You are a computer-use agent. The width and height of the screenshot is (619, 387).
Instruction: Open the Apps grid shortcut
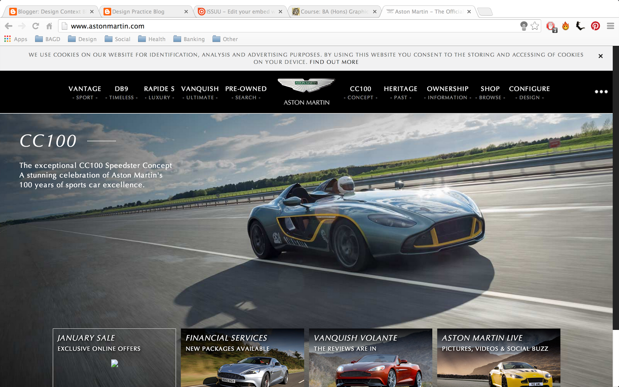coord(15,39)
